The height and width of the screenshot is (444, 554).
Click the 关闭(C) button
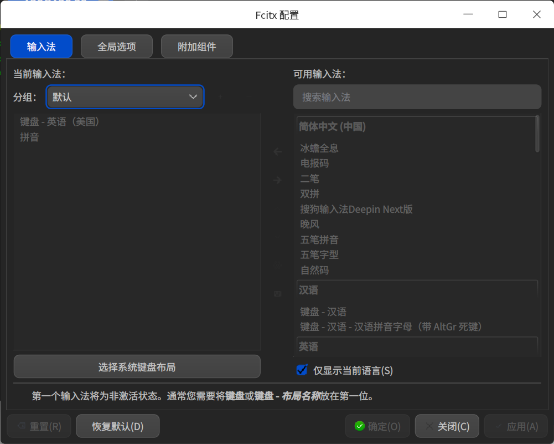447,426
